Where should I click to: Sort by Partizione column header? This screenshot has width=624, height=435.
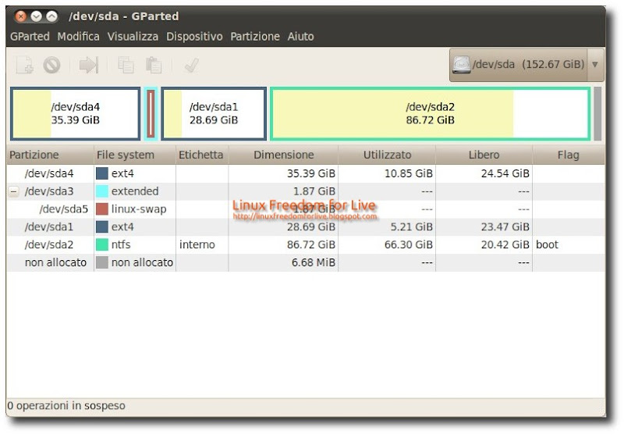point(50,155)
